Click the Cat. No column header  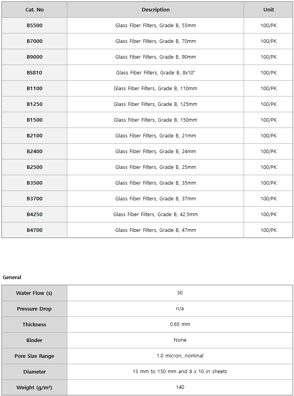[34, 10]
